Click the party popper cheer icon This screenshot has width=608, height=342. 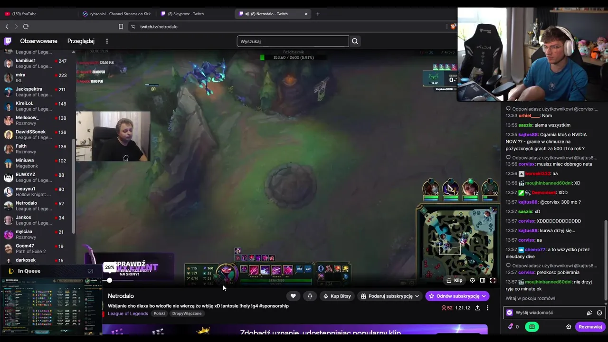click(589, 313)
